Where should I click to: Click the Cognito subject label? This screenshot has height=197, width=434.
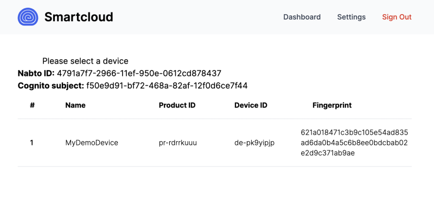pyautogui.click(x=51, y=86)
